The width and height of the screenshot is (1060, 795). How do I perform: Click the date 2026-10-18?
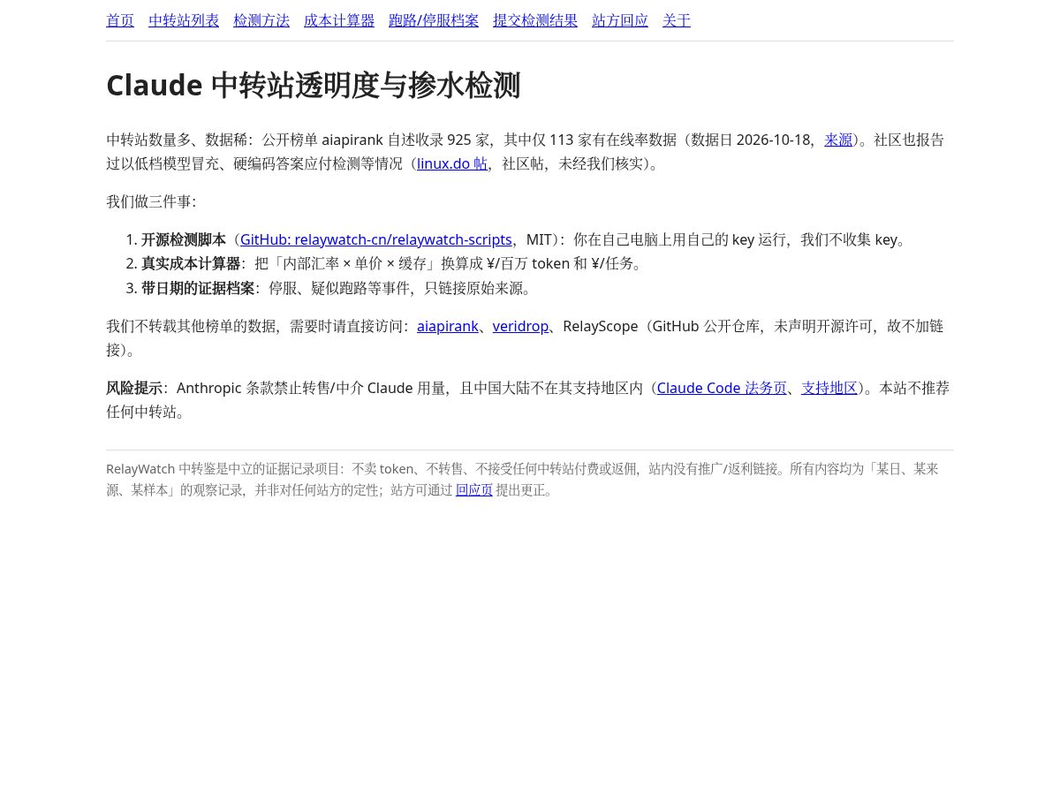click(x=774, y=140)
